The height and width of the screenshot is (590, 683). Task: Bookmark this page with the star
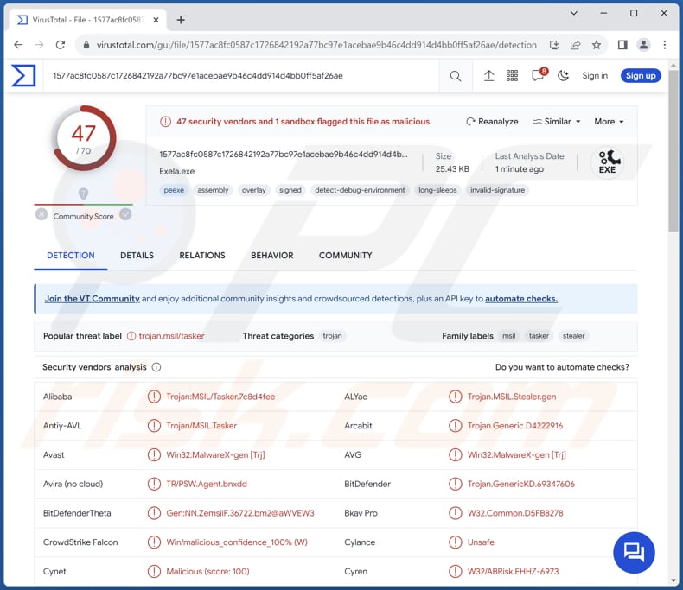pyautogui.click(x=597, y=45)
